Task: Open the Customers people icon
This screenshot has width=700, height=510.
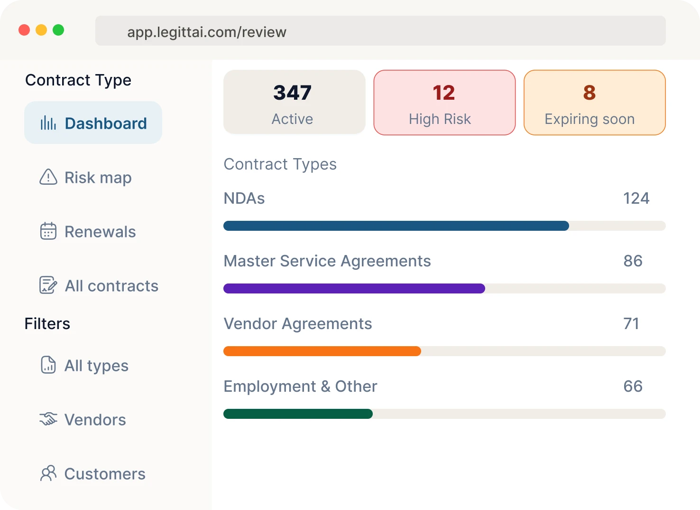Action: click(x=48, y=473)
